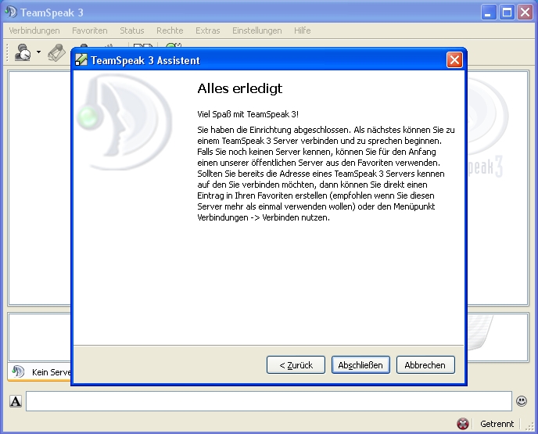
Task: Open the emoticon smiley picker
Action: [x=522, y=400]
